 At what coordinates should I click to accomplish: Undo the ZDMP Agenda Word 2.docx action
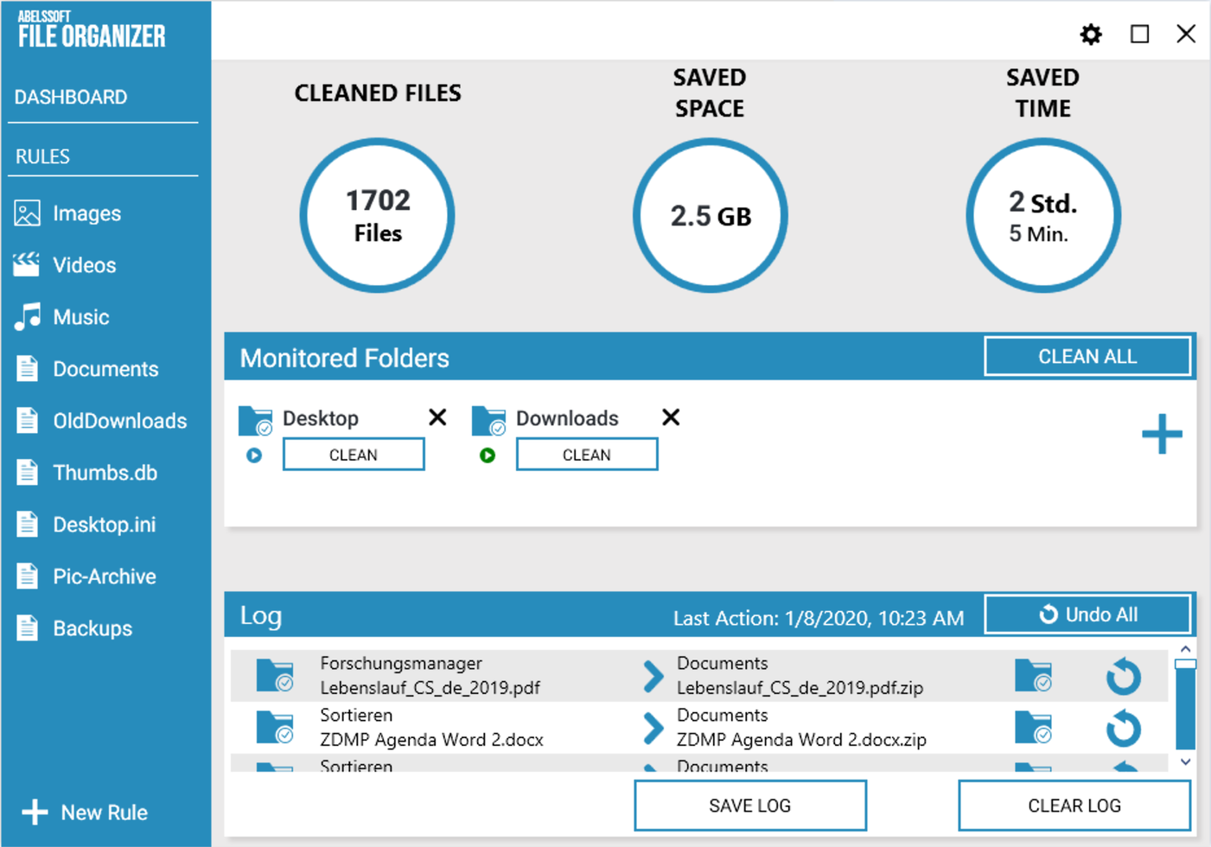click(1123, 728)
